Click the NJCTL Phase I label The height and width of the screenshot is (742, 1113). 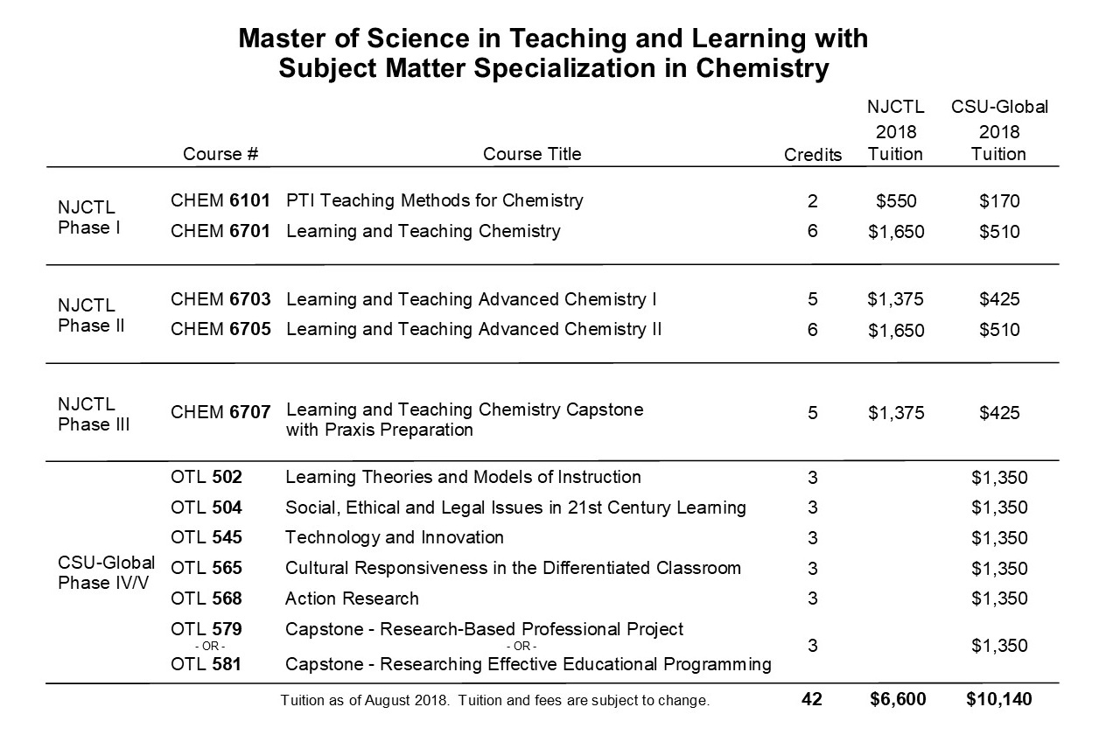(87, 217)
